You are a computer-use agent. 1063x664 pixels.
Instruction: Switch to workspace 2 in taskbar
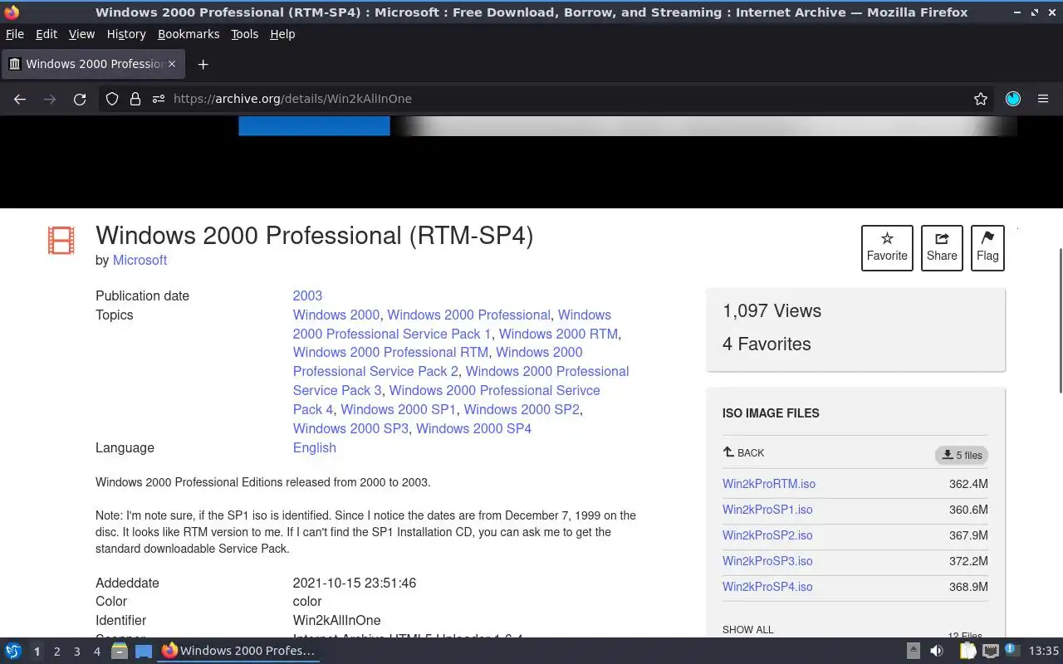56,652
